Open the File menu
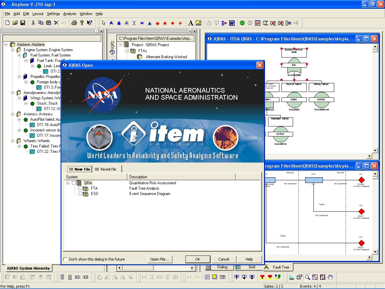This screenshot has width=385, height=289. pyautogui.click(x=7, y=14)
